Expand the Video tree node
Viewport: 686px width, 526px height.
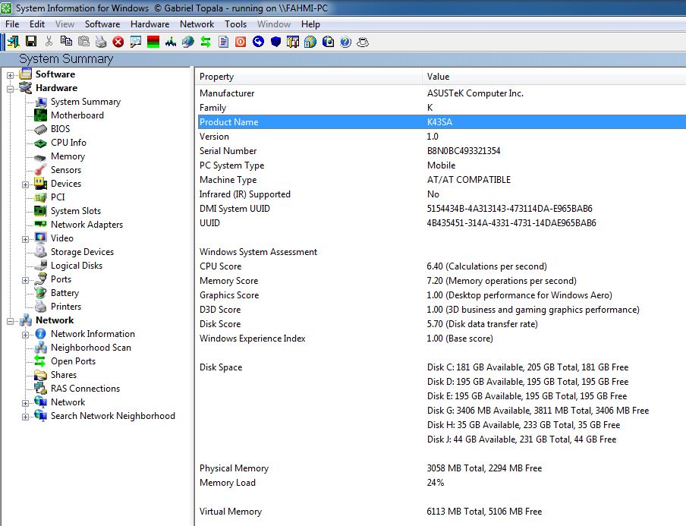coord(25,239)
